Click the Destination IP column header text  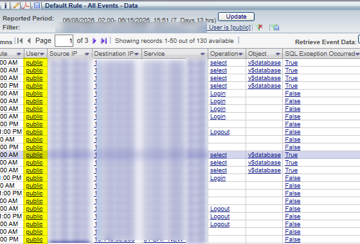[x=114, y=54]
